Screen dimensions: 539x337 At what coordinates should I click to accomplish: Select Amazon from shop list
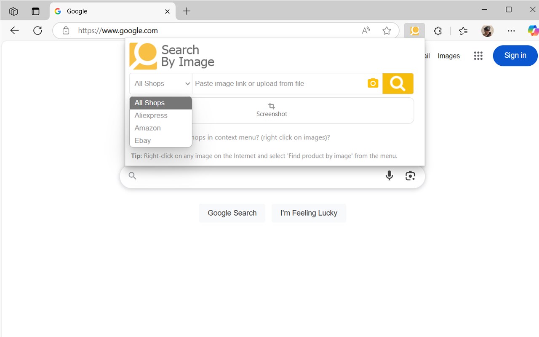(161, 128)
